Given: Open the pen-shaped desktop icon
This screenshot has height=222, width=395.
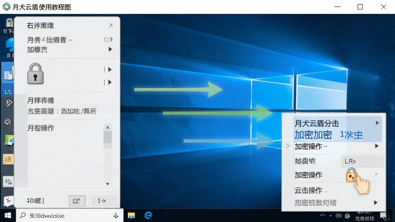Looking at the screenshot, I should click(x=8, y=103).
